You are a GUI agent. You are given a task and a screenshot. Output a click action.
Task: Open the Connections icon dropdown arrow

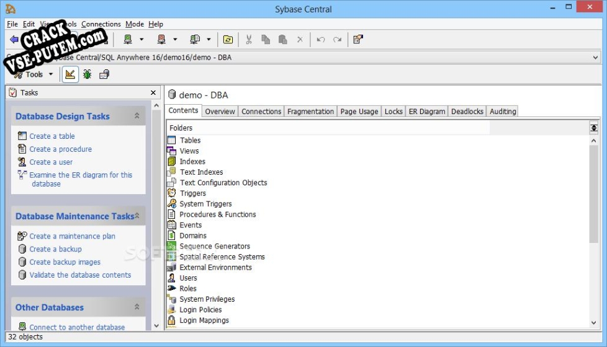click(x=209, y=40)
